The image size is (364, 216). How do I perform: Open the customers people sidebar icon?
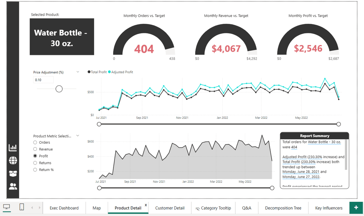[x=13, y=186]
